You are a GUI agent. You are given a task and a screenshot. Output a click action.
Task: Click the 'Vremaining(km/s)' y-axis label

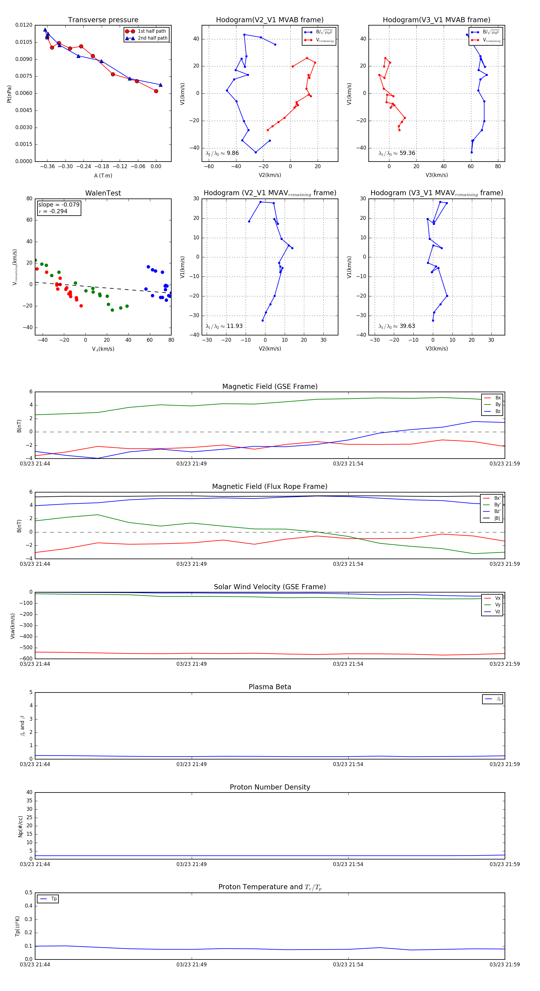coord(15,267)
